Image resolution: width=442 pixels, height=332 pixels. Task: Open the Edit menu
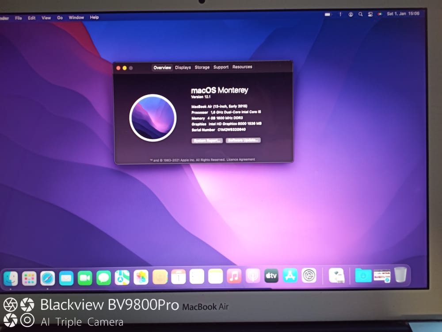coord(31,18)
